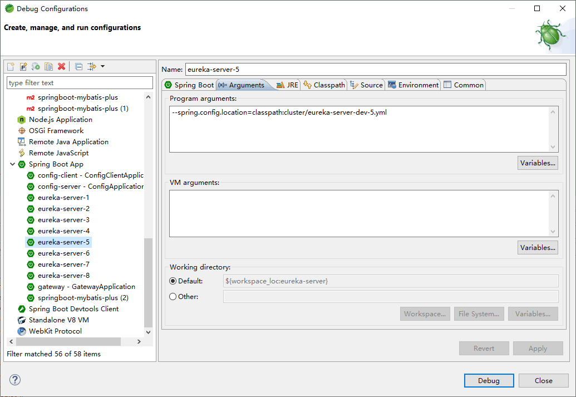Open the Common tab

coord(464,85)
